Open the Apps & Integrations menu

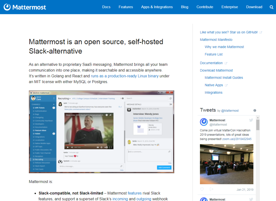click(157, 7)
